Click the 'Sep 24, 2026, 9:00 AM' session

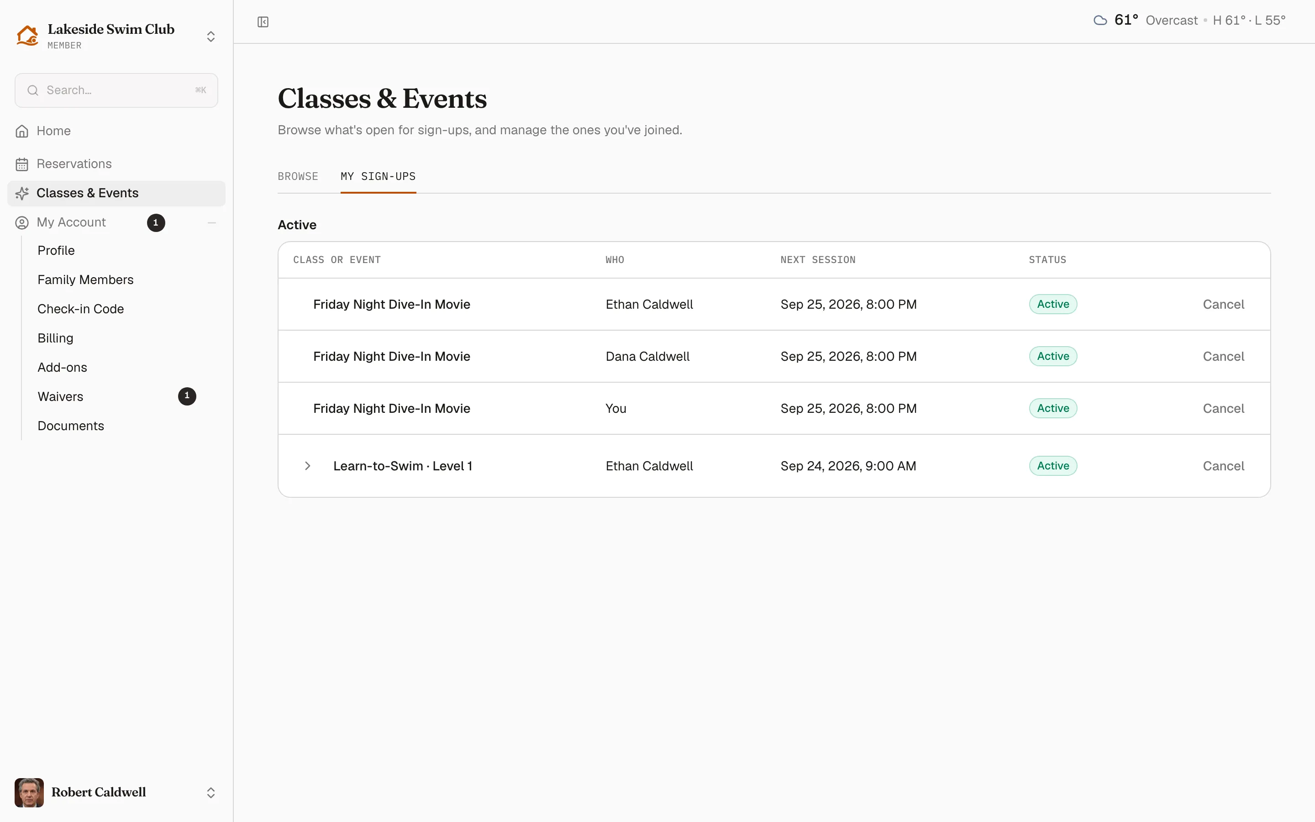tap(848, 466)
